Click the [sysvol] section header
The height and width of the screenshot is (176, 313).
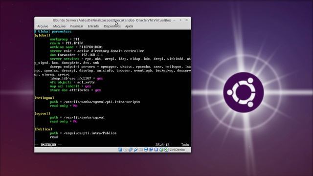[x=43, y=113]
